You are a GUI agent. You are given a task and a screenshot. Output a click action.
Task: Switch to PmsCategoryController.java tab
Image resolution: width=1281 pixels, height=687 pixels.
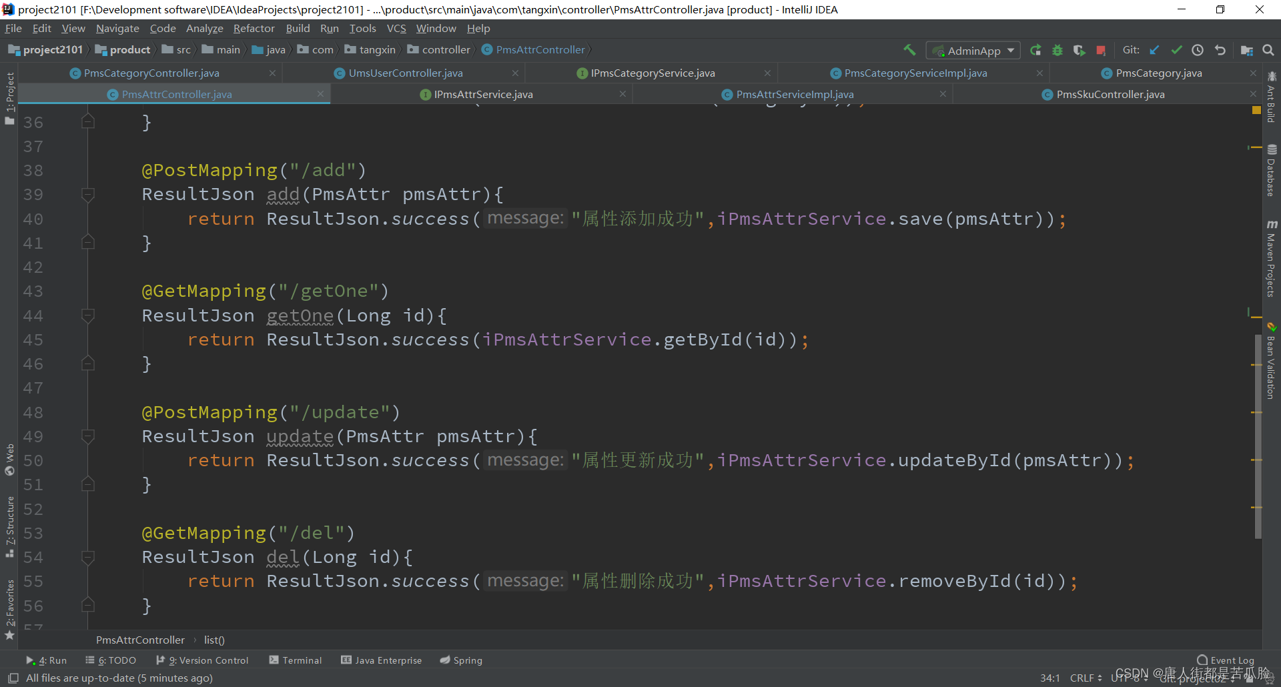coord(151,73)
